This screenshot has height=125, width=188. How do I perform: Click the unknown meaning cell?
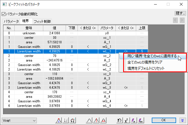tap(29, 33)
